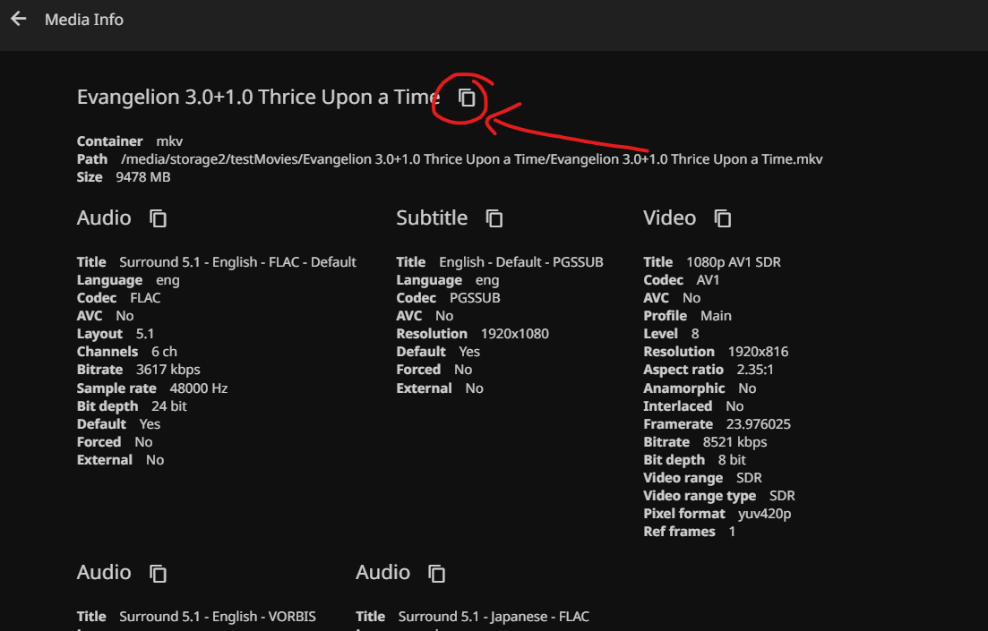Viewport: 988px width, 631px height.
Task: Click the Evangelion 3.0+1.0 movie title heading
Action: tap(258, 98)
